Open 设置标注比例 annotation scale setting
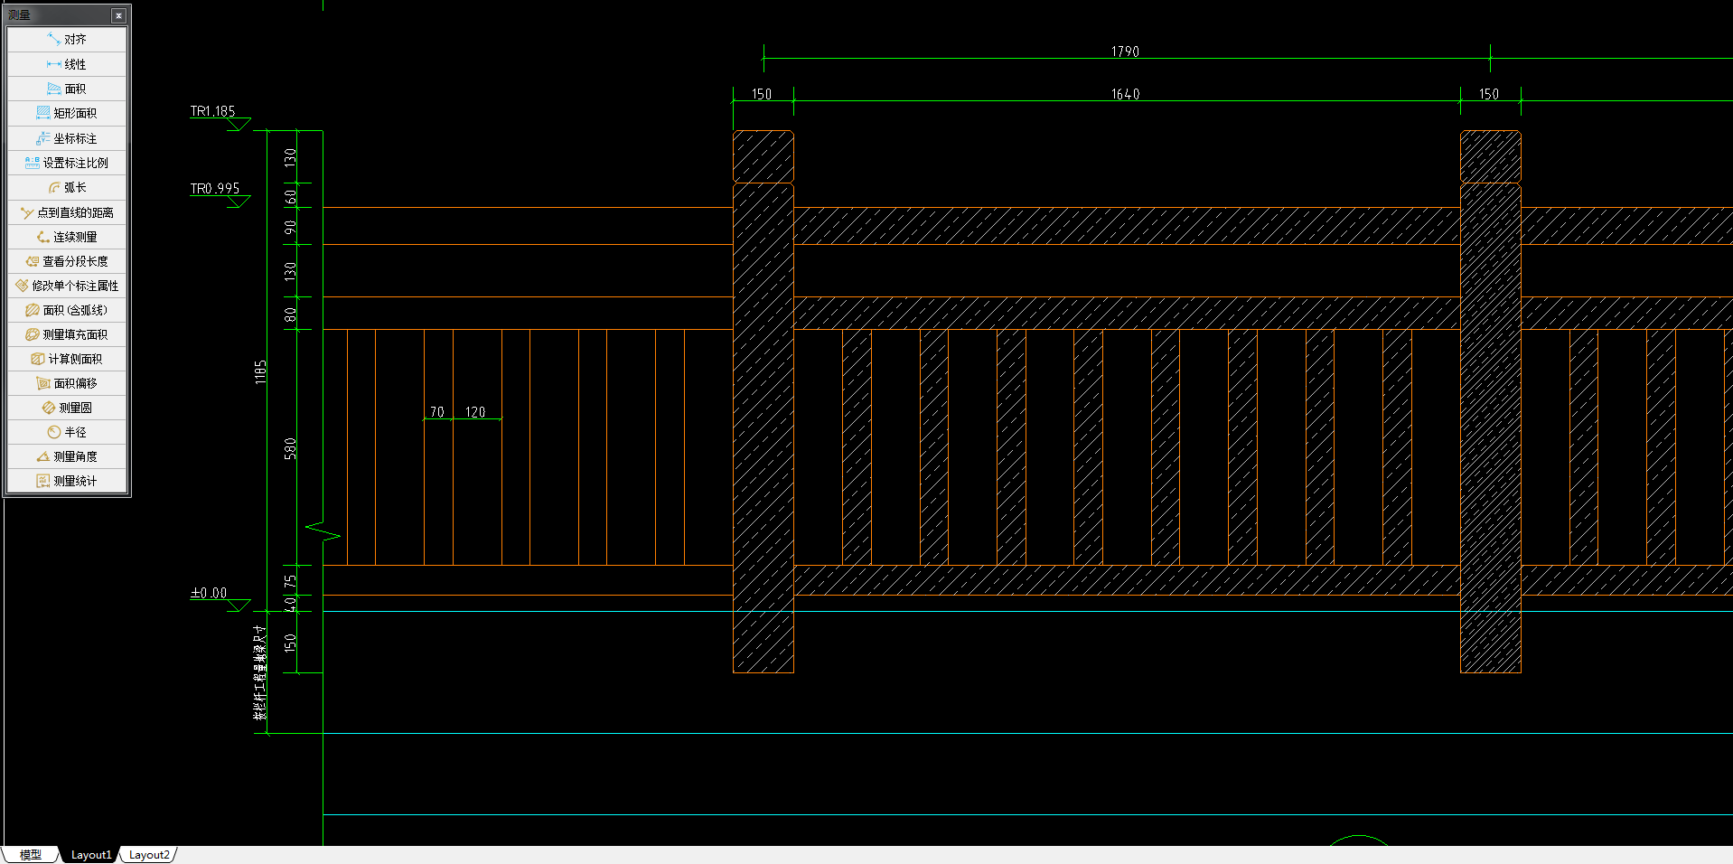The width and height of the screenshot is (1733, 864). tap(66, 163)
